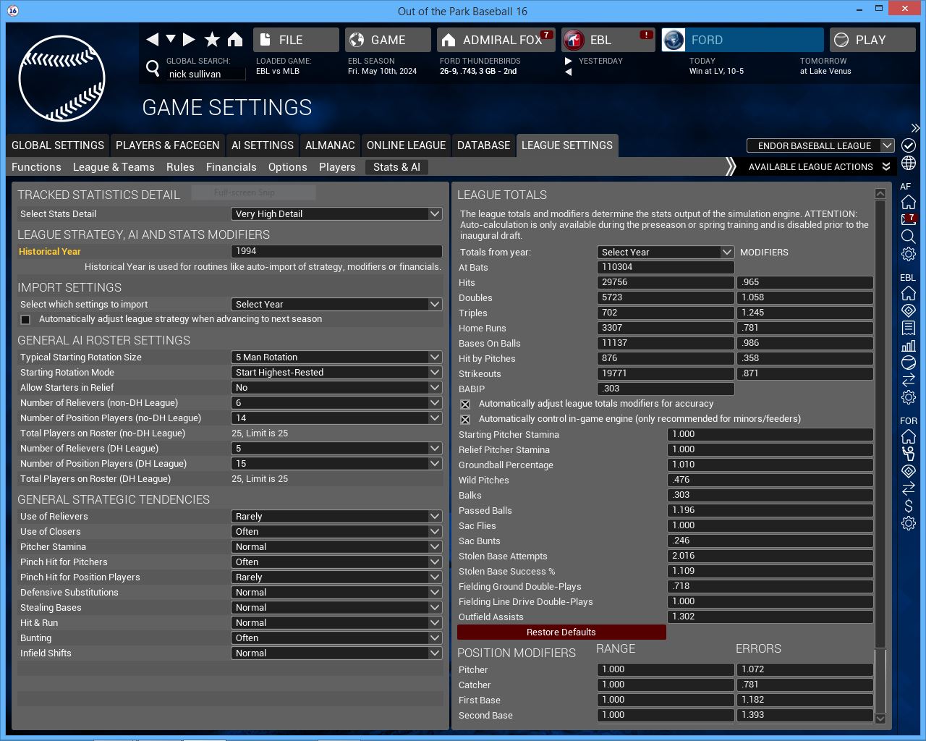
Task: Switch to the Players & Facegen tab
Action: coord(168,145)
